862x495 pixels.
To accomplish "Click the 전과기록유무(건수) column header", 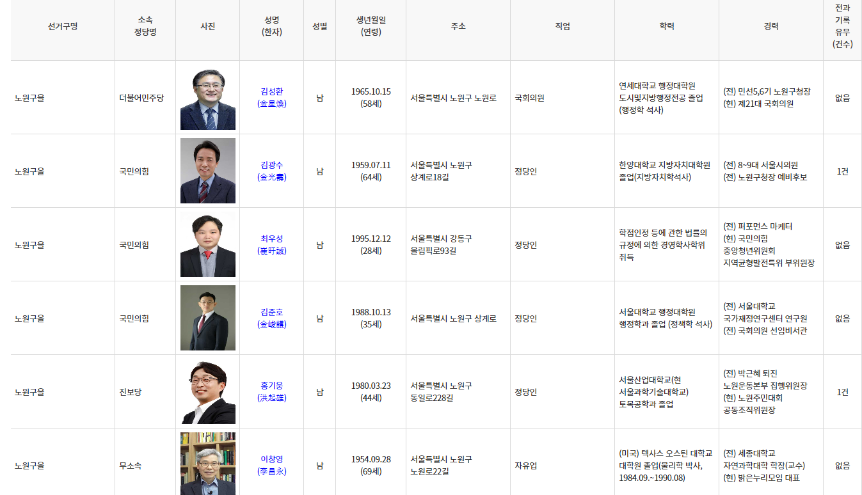I will [843, 26].
